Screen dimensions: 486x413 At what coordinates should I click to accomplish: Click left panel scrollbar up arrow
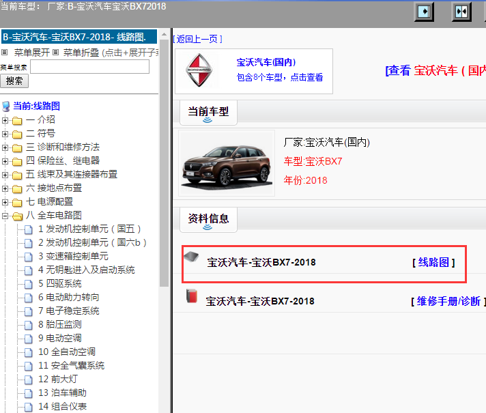[164, 34]
